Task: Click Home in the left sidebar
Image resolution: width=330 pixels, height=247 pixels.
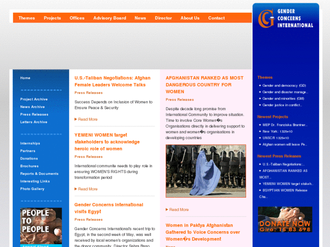Action: 25,78
